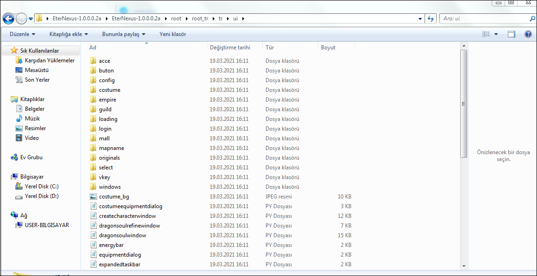
Task: Expand the address bar history dropdown
Action: point(420,18)
